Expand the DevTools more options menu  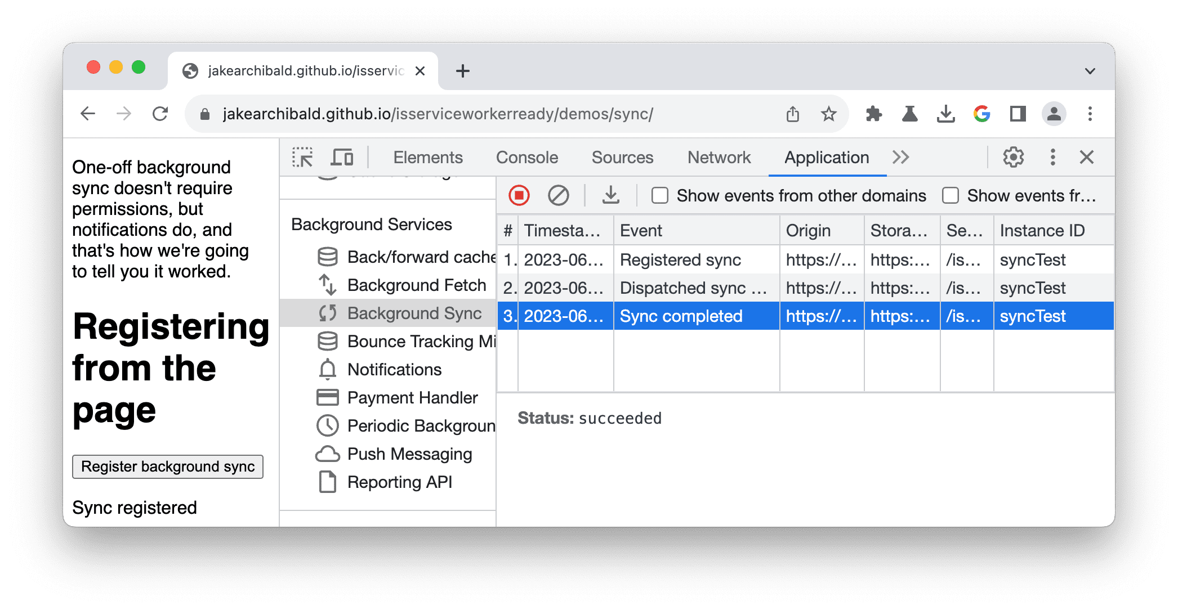pos(1052,156)
